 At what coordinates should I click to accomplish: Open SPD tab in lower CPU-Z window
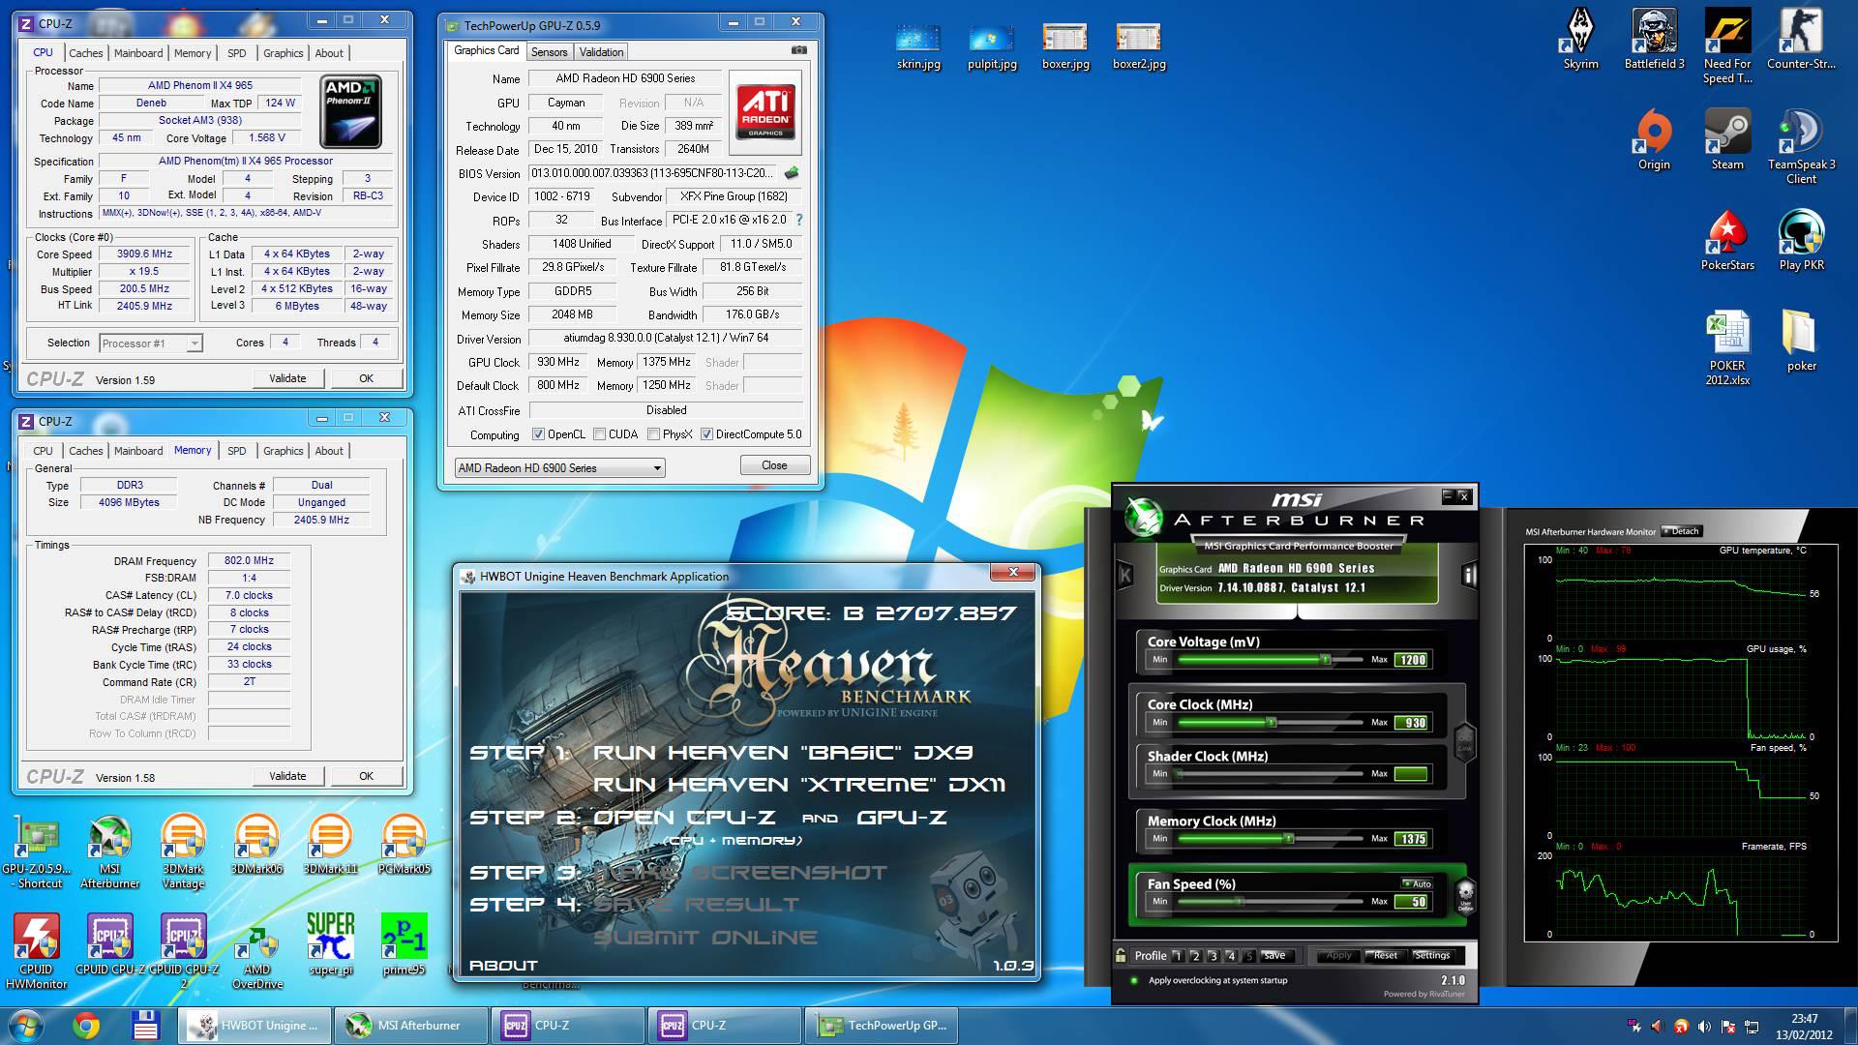(x=236, y=451)
